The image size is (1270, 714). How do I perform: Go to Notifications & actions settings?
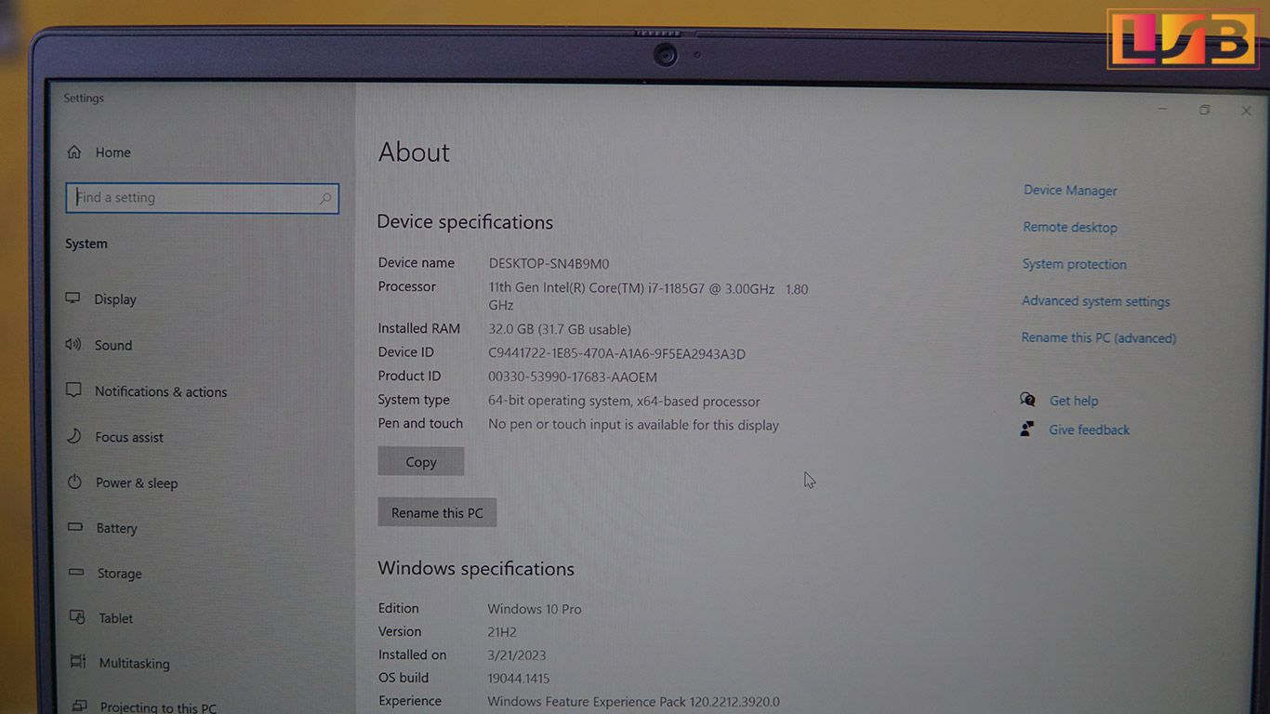(161, 391)
